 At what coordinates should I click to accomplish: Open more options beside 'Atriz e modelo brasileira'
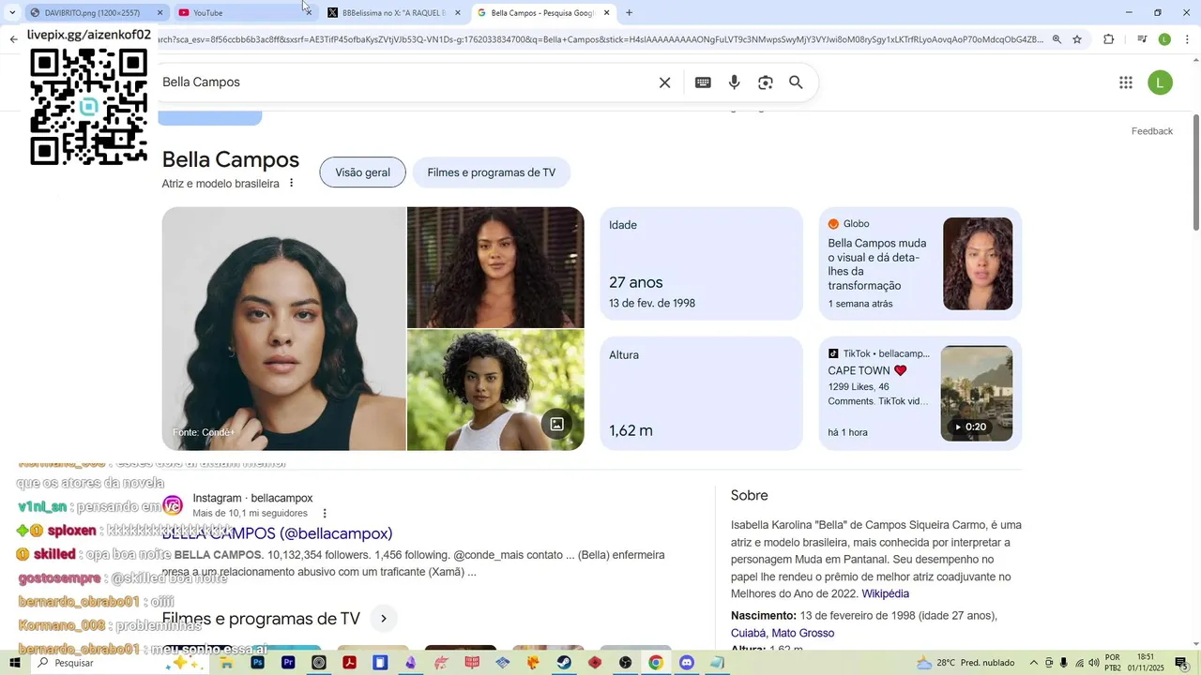291,183
